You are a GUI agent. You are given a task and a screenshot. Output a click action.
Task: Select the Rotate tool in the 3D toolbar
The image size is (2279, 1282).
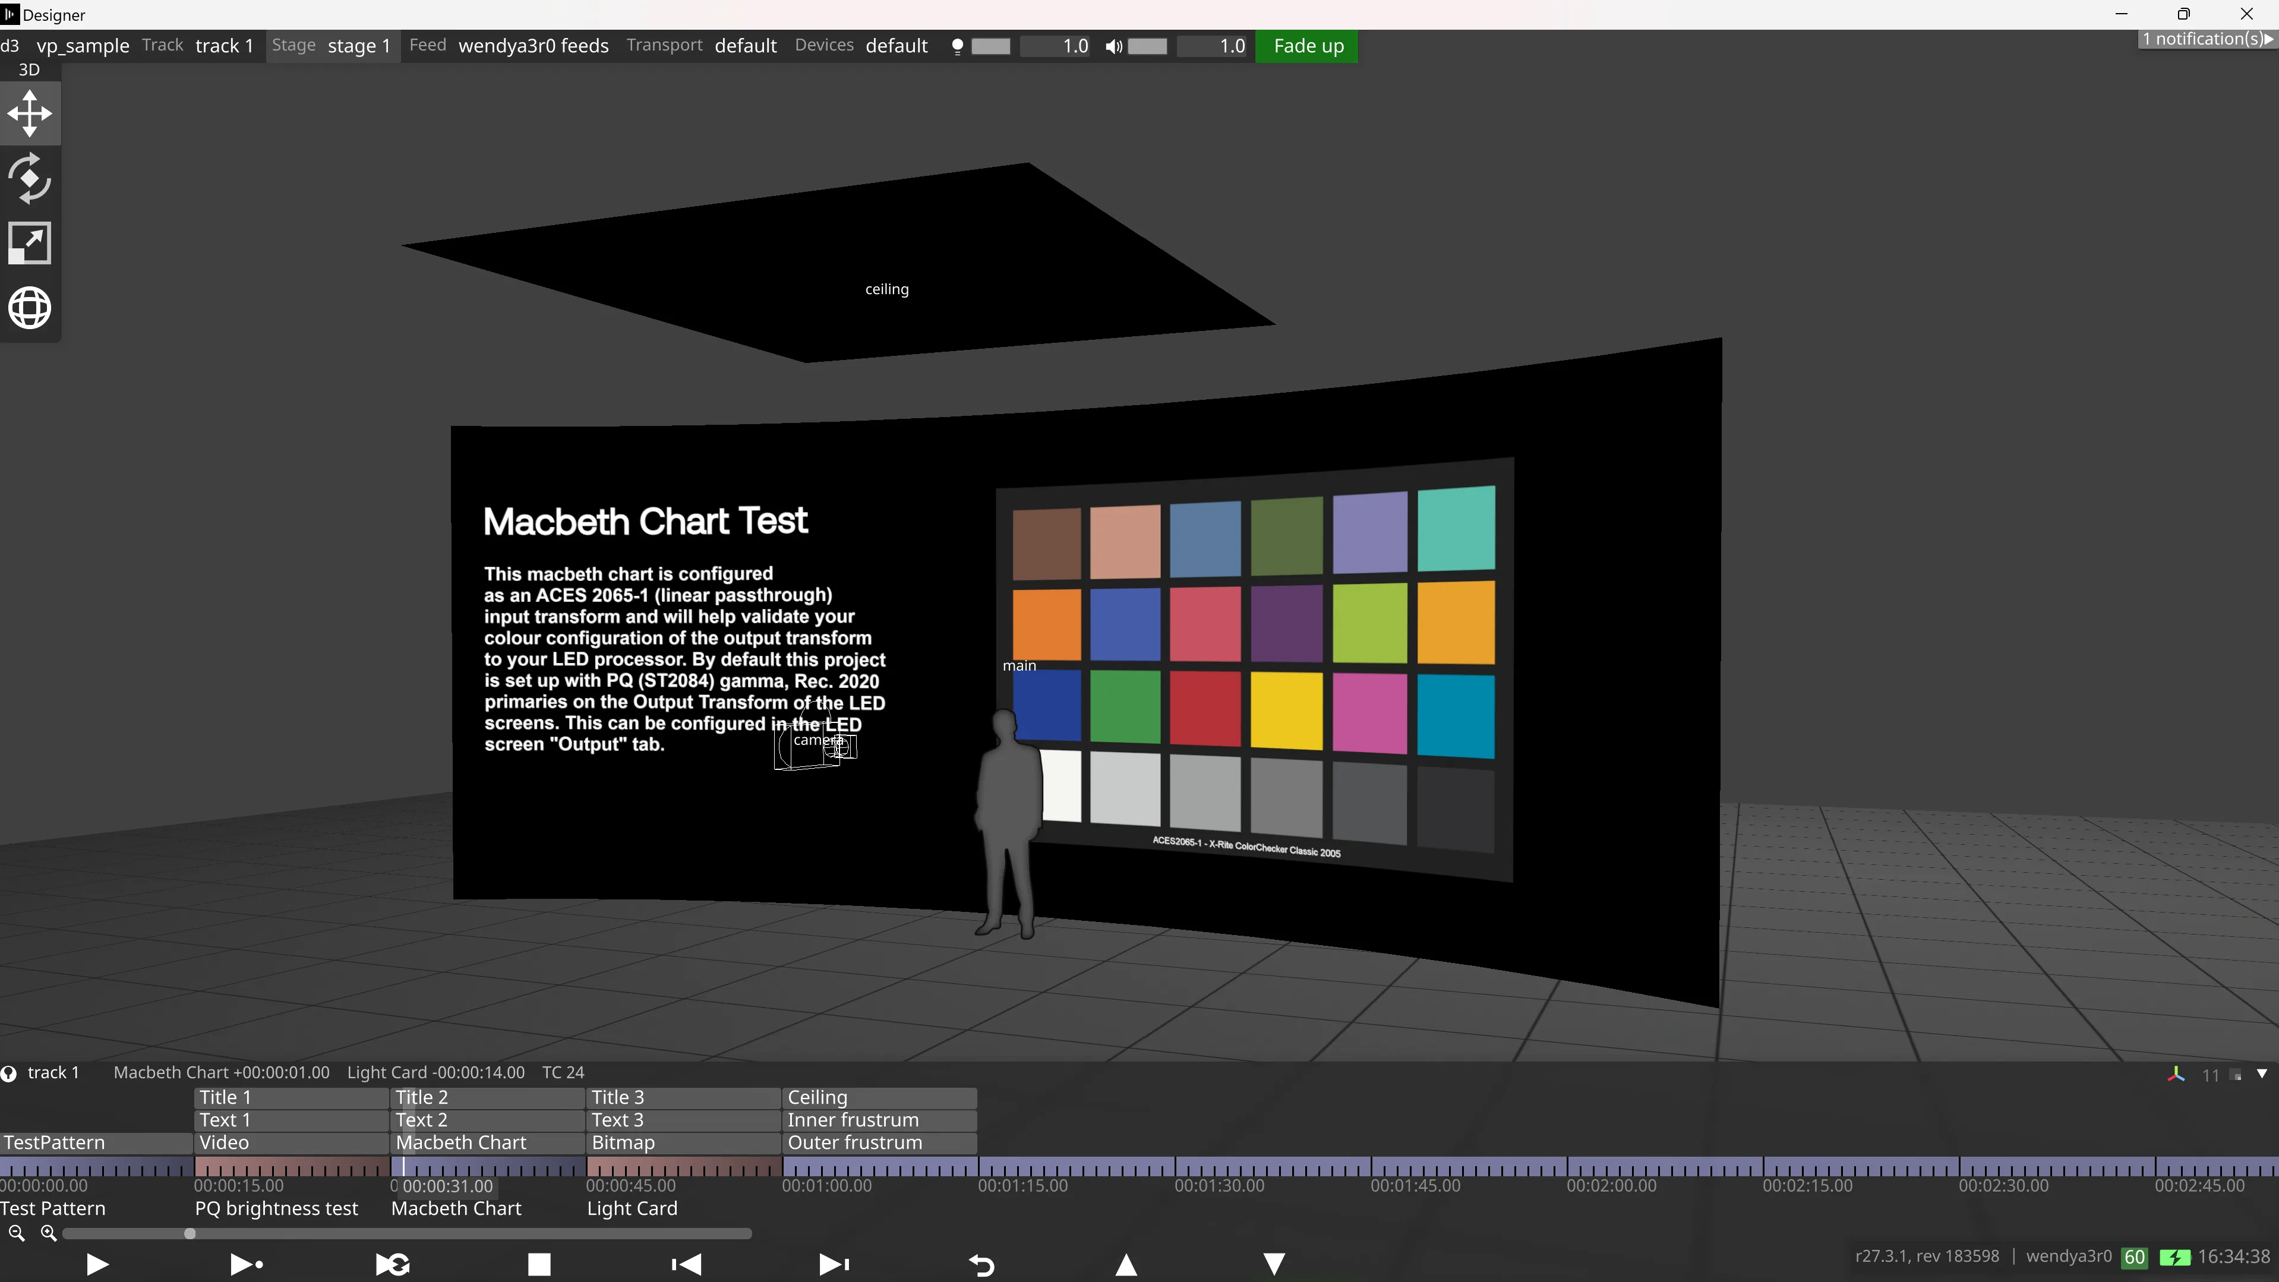[x=29, y=179]
